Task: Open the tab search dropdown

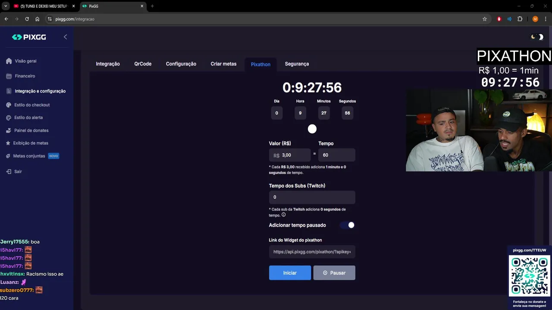Action: (x=6, y=6)
